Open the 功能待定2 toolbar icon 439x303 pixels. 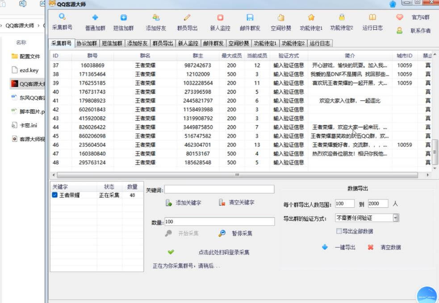coord(342,17)
